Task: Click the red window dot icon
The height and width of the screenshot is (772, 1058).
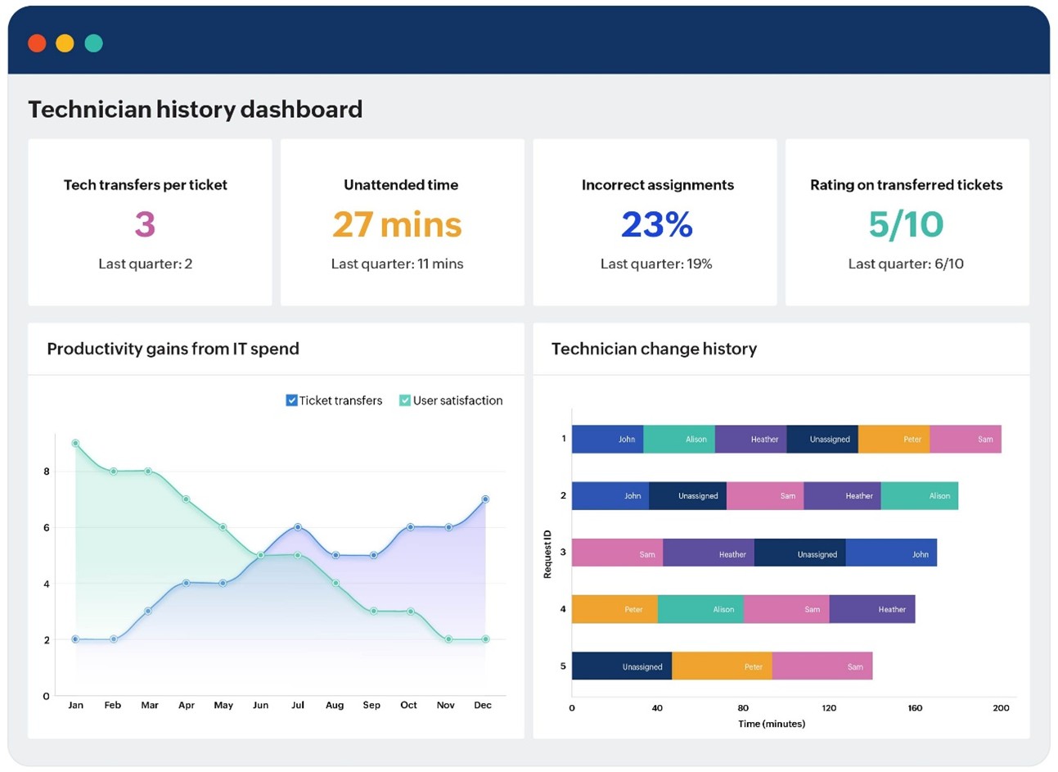Action: pyautogui.click(x=37, y=43)
